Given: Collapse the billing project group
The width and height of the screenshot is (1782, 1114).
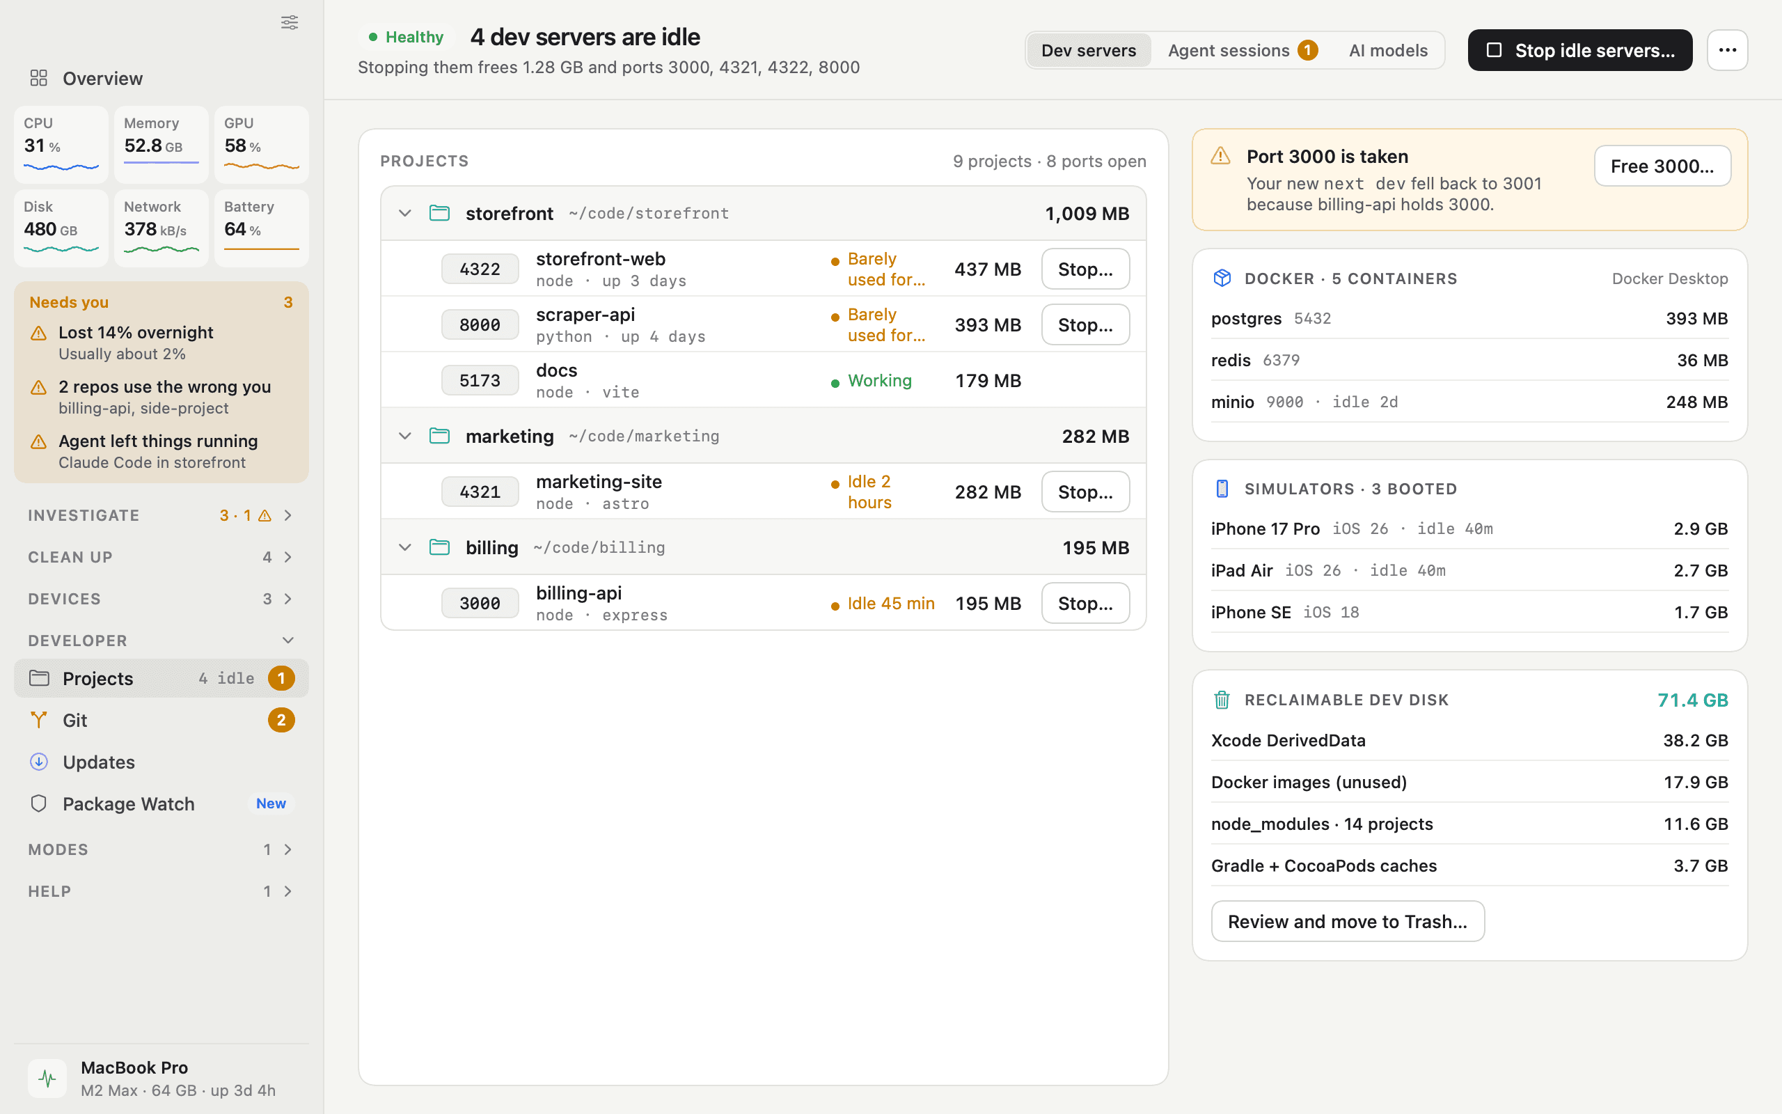Looking at the screenshot, I should pos(405,547).
